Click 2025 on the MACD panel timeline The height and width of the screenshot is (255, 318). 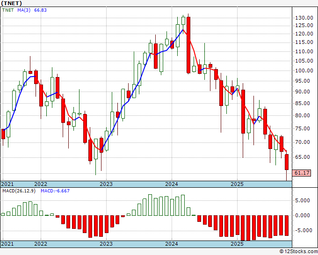(237, 244)
